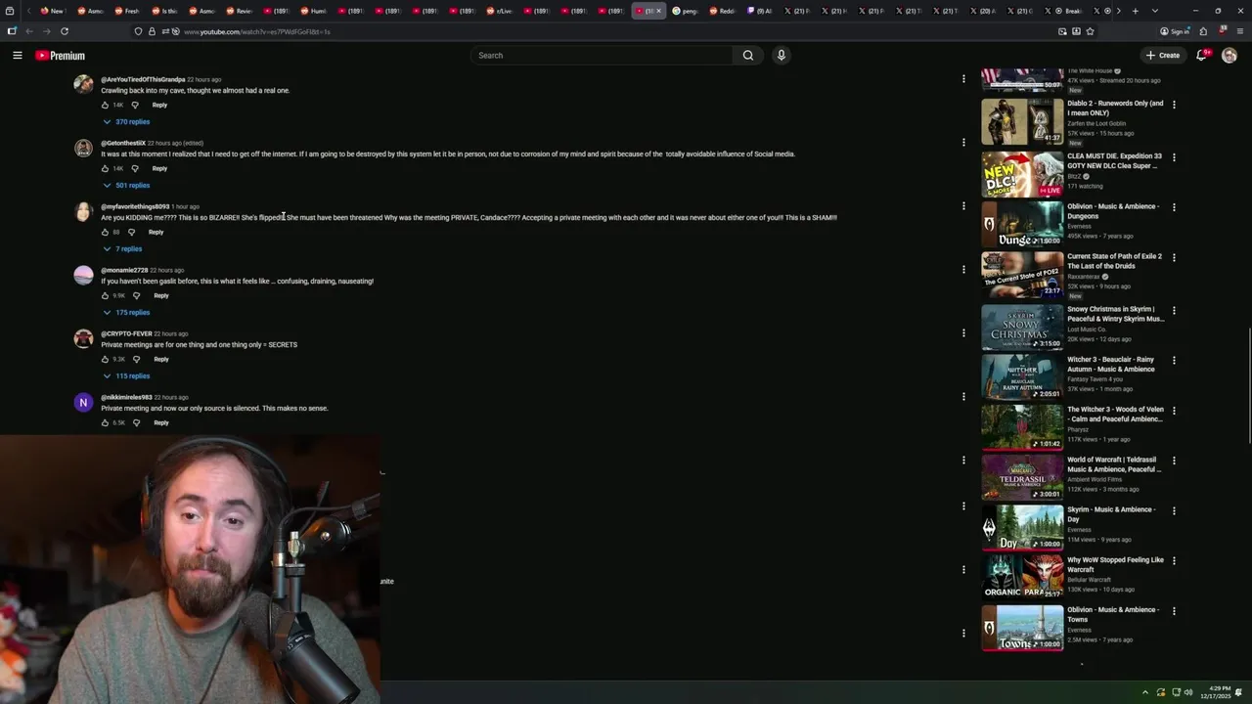Image resolution: width=1252 pixels, height=704 pixels.
Task: Open the YouTube guide hamburger menu
Action: tap(18, 56)
